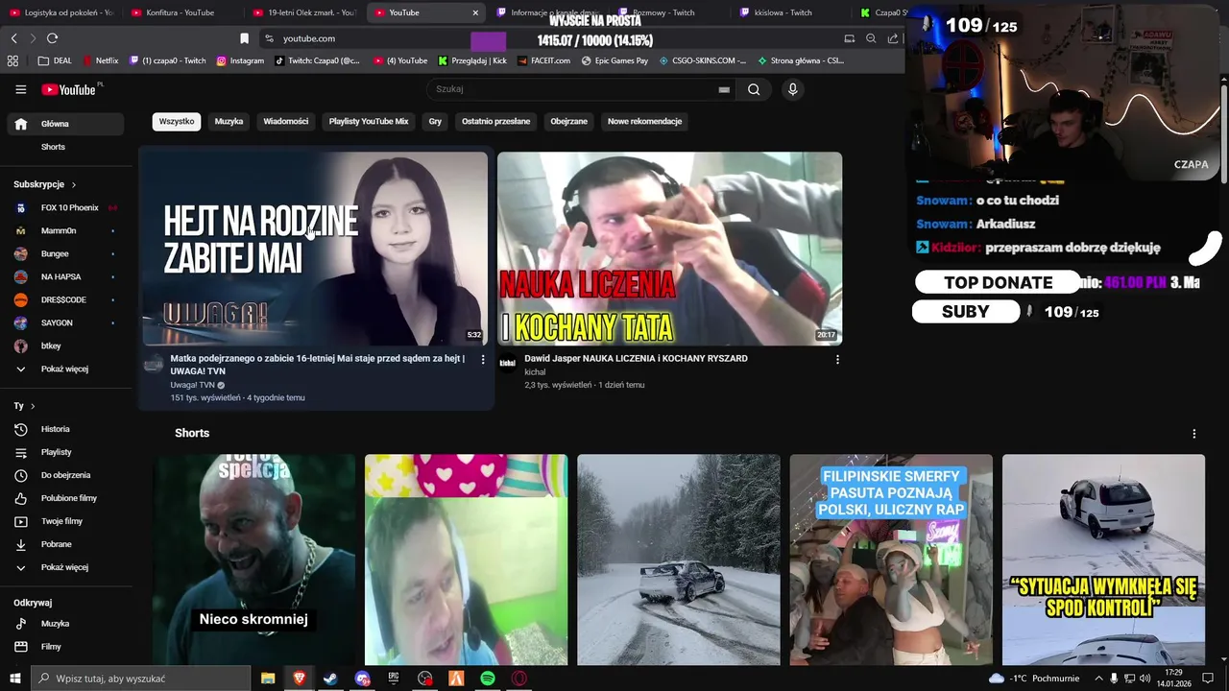Open Epic Games launcher in taskbar
Image resolution: width=1229 pixels, height=691 pixels.
(x=394, y=679)
